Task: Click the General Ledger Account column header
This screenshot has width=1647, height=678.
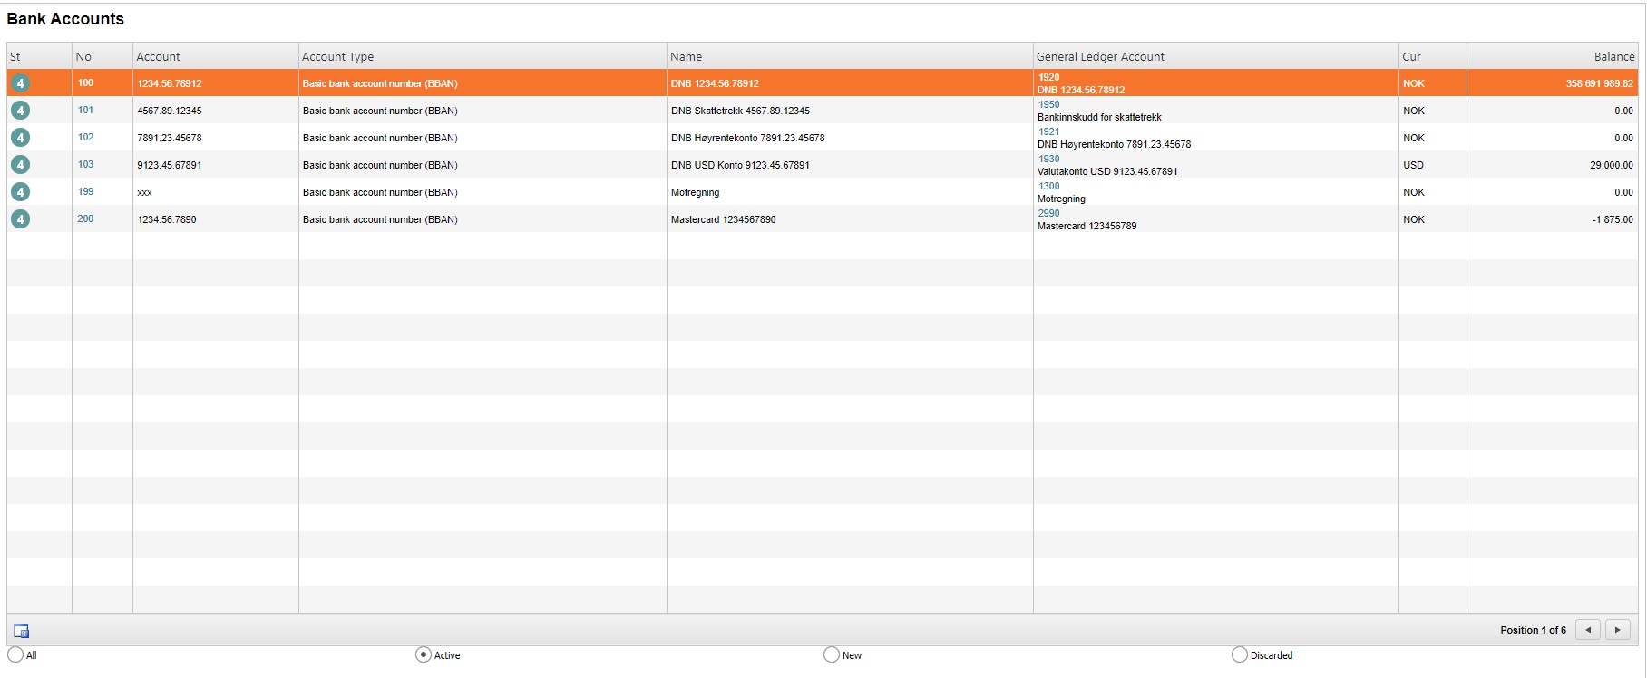Action: 1100,56
